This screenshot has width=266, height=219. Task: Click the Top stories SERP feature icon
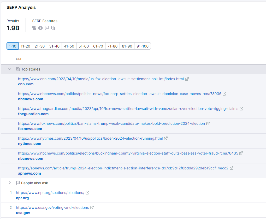[x=53, y=28]
